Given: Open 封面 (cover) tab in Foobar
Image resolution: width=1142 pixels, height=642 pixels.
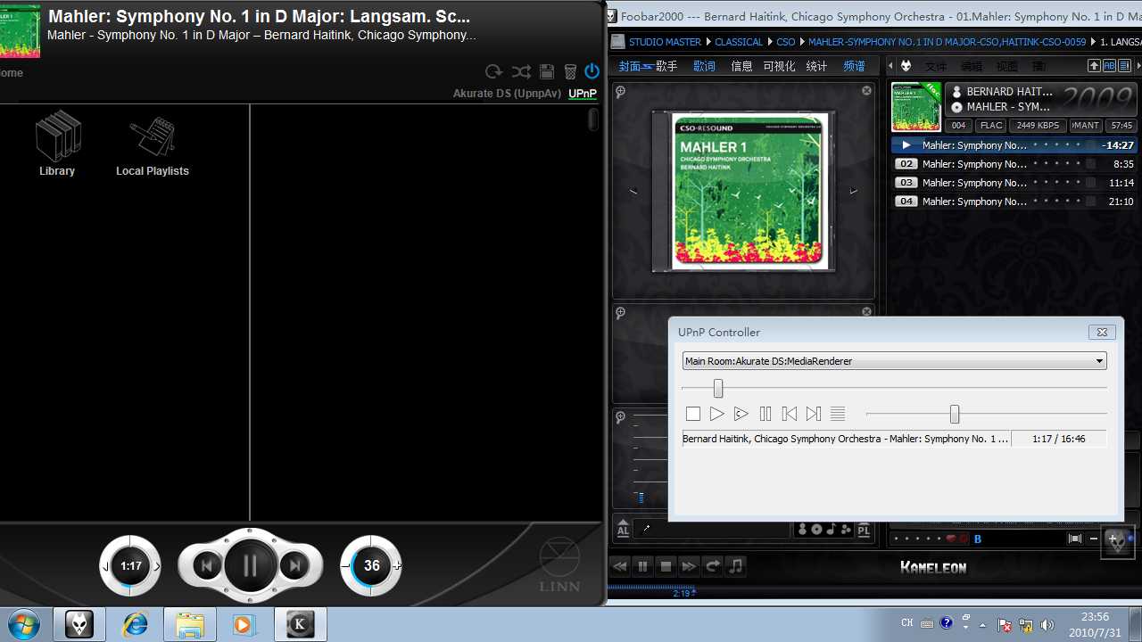Looking at the screenshot, I should click(x=630, y=66).
